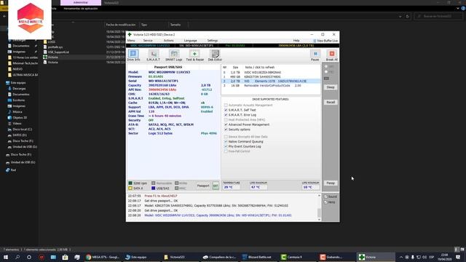This screenshot has height=262, width=466.
Task: Click the refresh icon in Explorer address bar
Action: point(408,16)
